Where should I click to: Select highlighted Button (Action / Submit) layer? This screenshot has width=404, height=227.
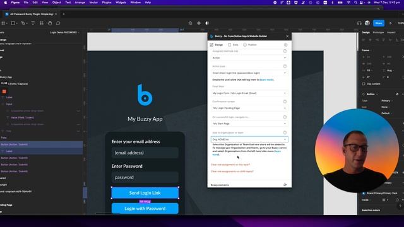pos(41,144)
